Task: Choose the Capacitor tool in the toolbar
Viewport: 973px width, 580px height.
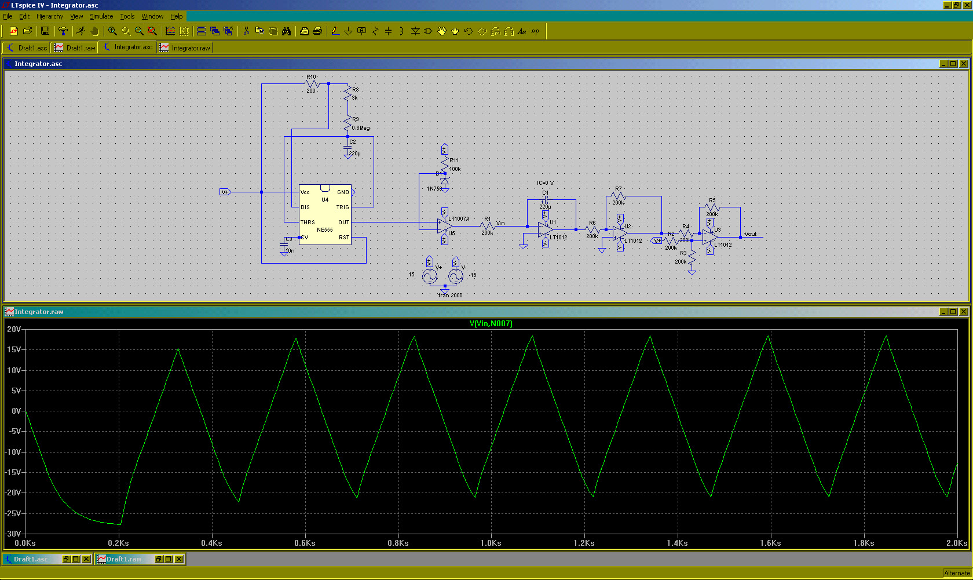Action: [388, 31]
